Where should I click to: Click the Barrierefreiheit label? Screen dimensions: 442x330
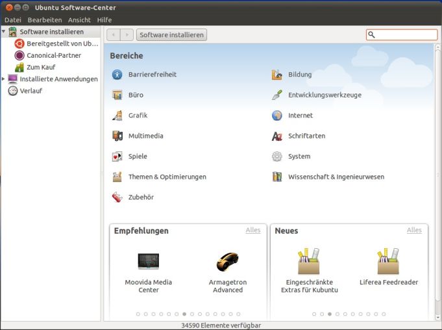pos(153,75)
